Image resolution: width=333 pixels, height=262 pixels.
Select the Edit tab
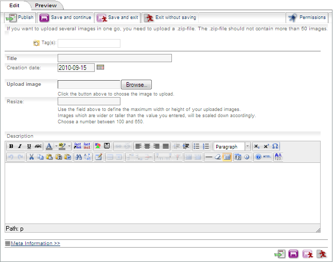click(14, 5)
